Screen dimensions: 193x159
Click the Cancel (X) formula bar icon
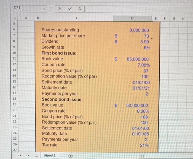click(60, 9)
